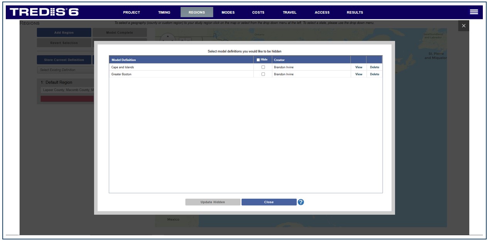The image size is (489, 241).
Task: Go to the MODES tab
Action: click(228, 12)
